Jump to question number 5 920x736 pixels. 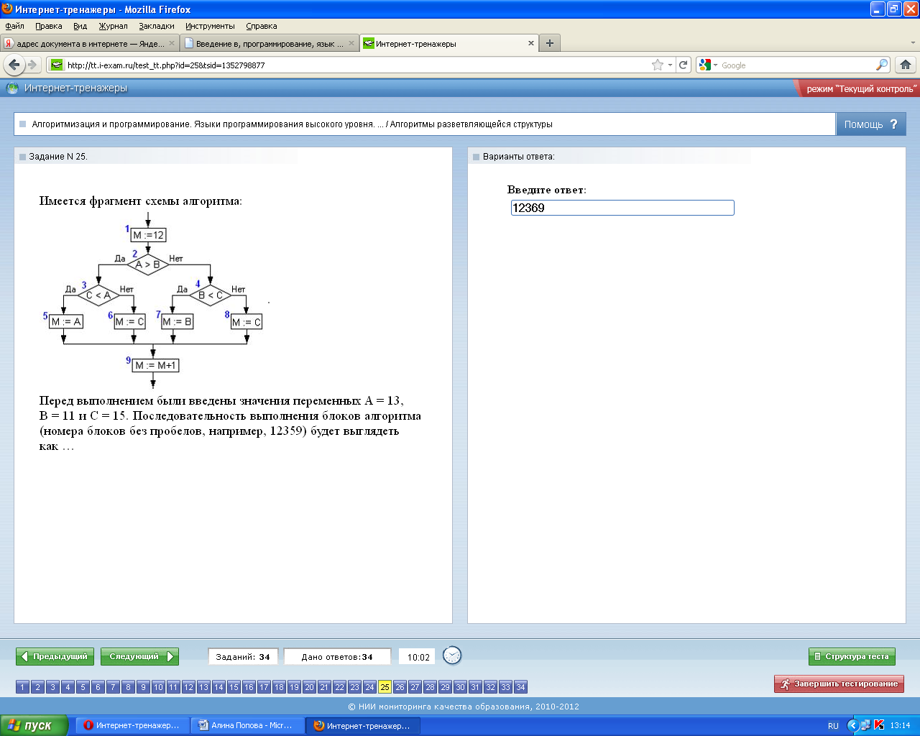(x=83, y=687)
